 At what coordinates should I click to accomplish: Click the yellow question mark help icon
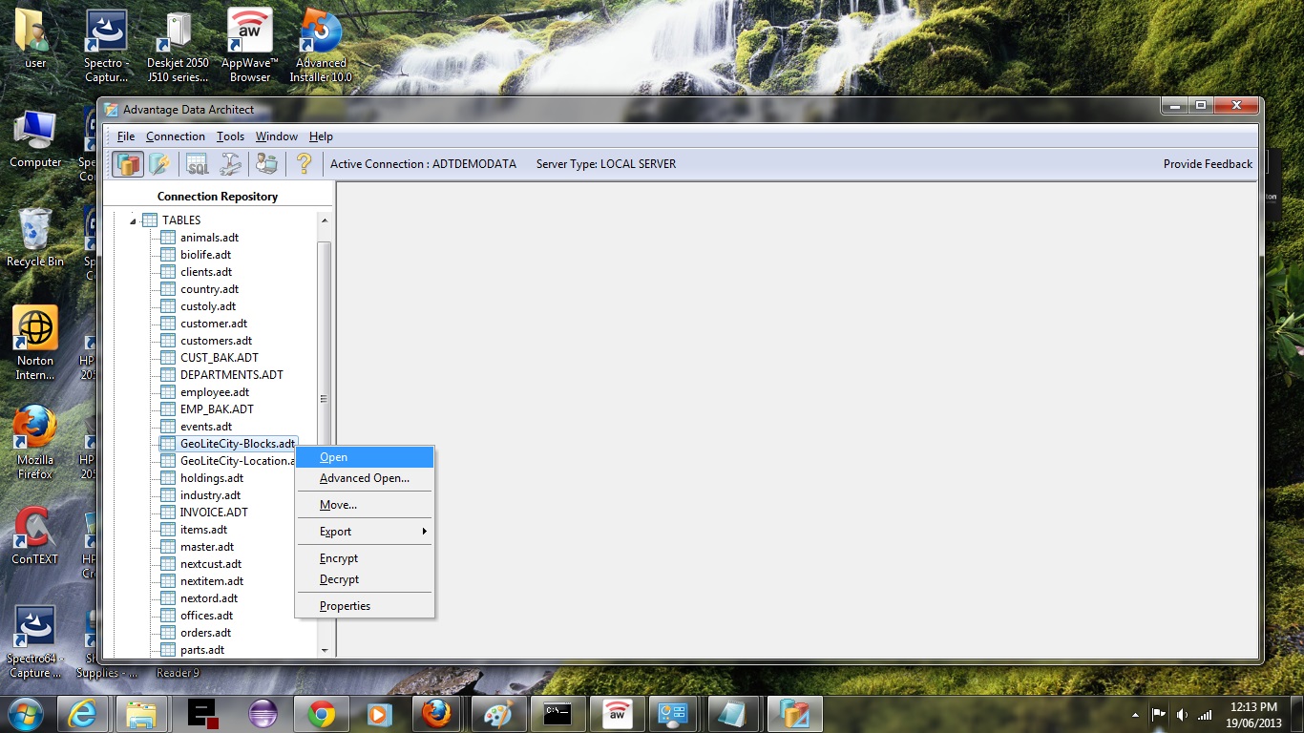tap(304, 164)
